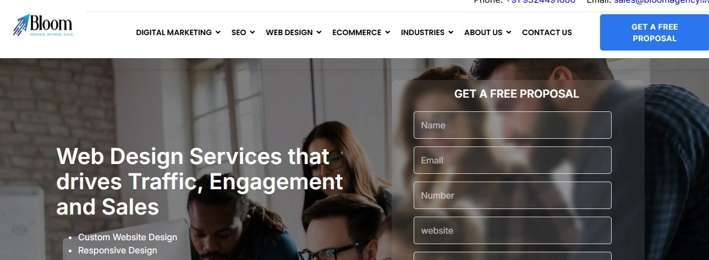Click the blue Get a Free Proposal button
Screen dimensions: 709x260
coord(654,32)
